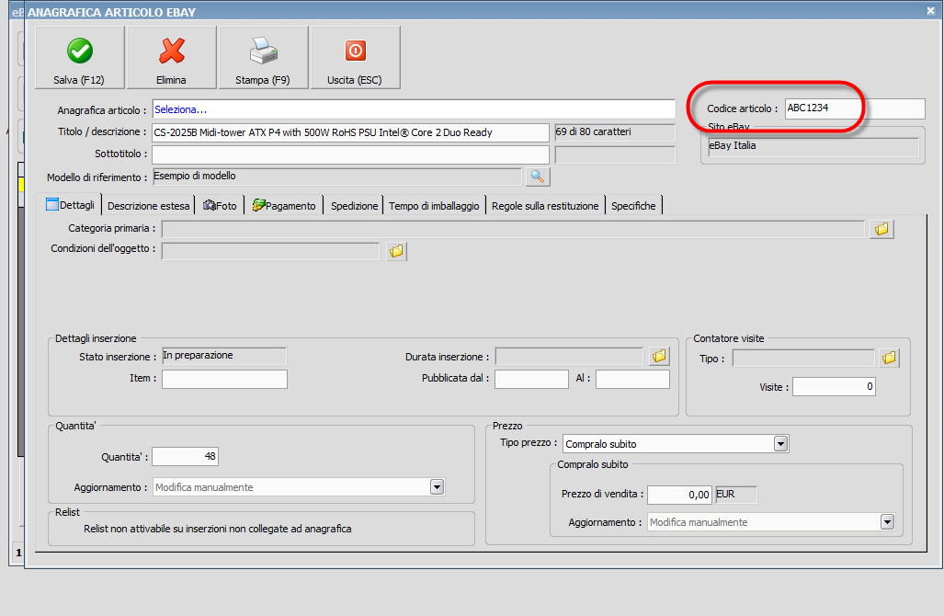Click the '69 di 80 caratteri' counter text

click(593, 131)
